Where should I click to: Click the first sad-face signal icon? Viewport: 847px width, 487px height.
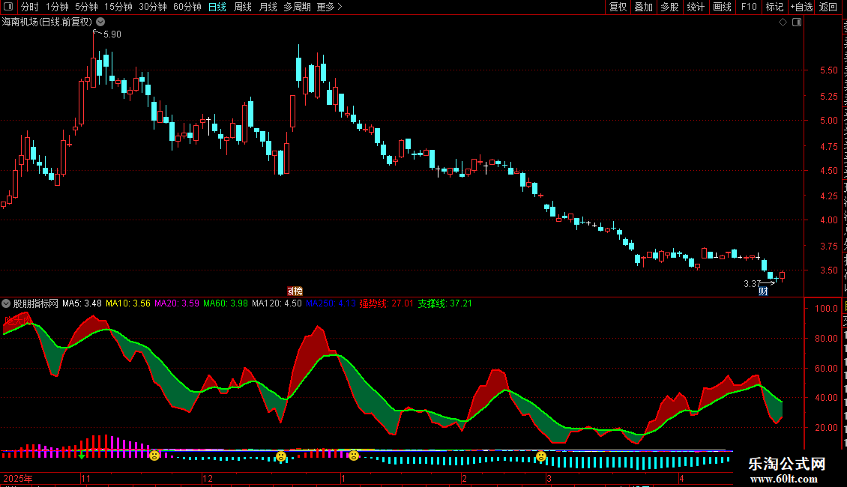(154, 455)
